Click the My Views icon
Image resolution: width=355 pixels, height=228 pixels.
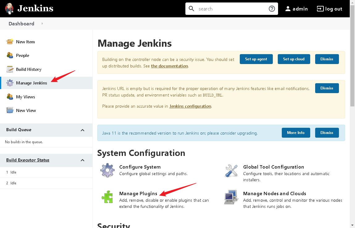click(10, 97)
